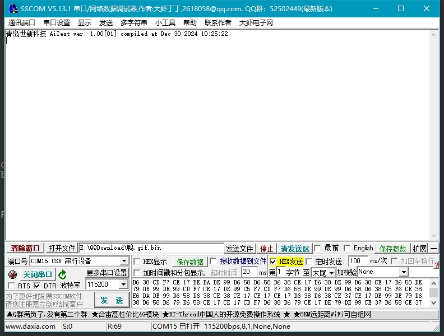Click the send area scrollbar down arrow
The height and width of the screenshot is (336, 444).
(433, 302)
